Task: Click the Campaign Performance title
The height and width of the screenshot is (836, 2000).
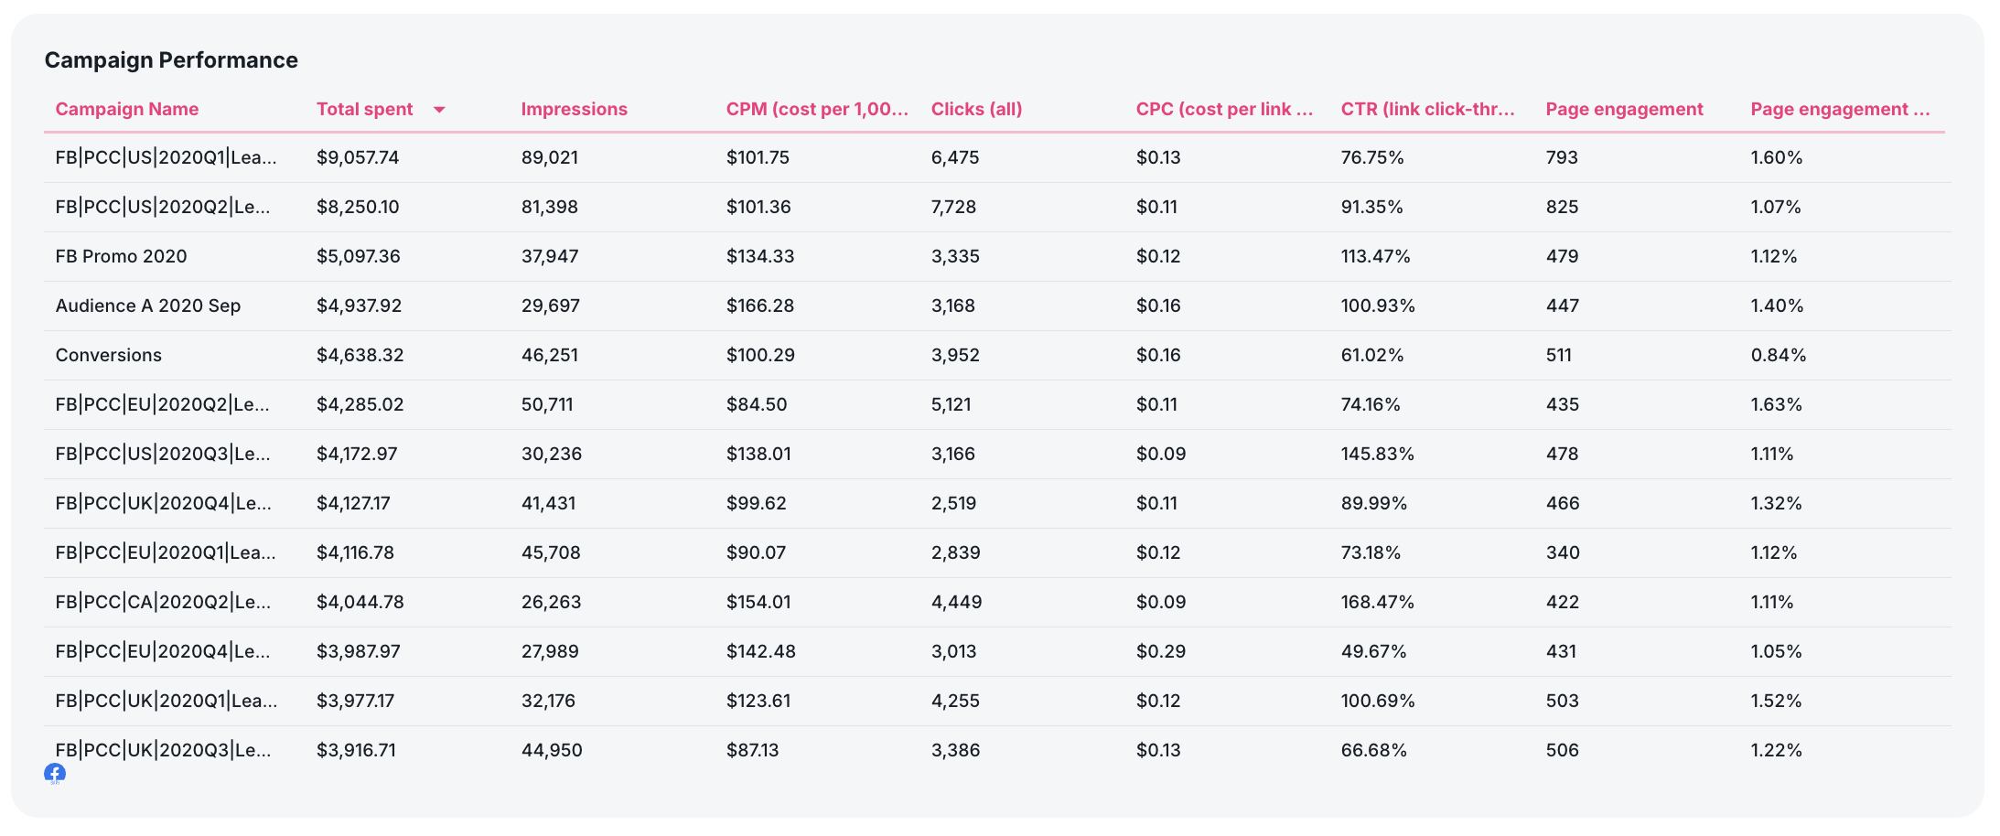Action: click(x=171, y=59)
